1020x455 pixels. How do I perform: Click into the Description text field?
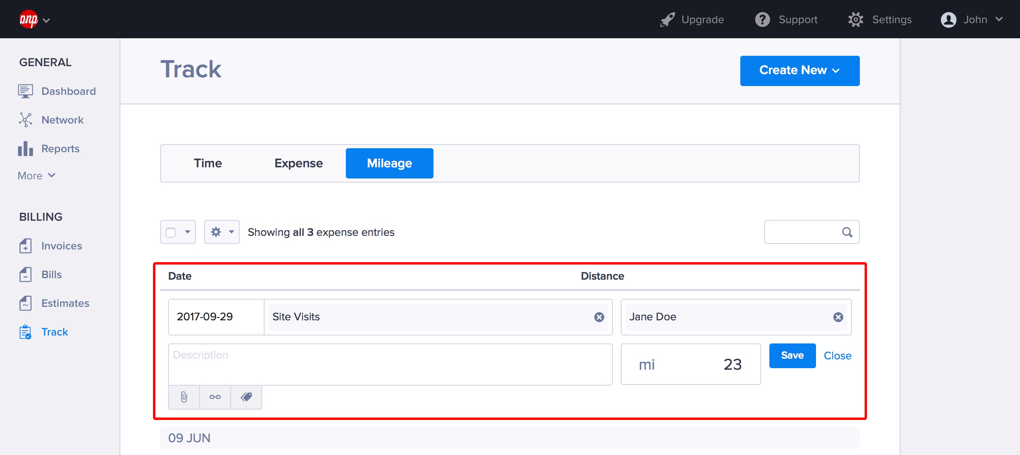point(390,364)
